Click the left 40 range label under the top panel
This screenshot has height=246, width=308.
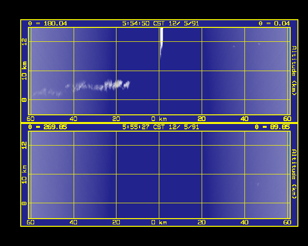(74, 119)
